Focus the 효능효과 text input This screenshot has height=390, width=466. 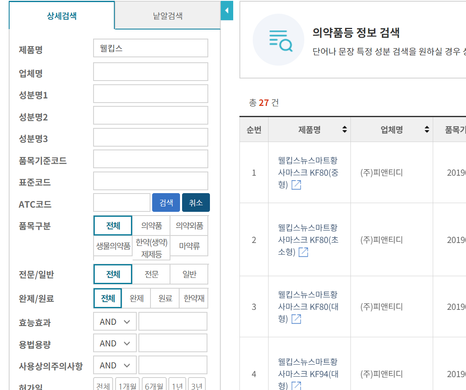(173, 321)
